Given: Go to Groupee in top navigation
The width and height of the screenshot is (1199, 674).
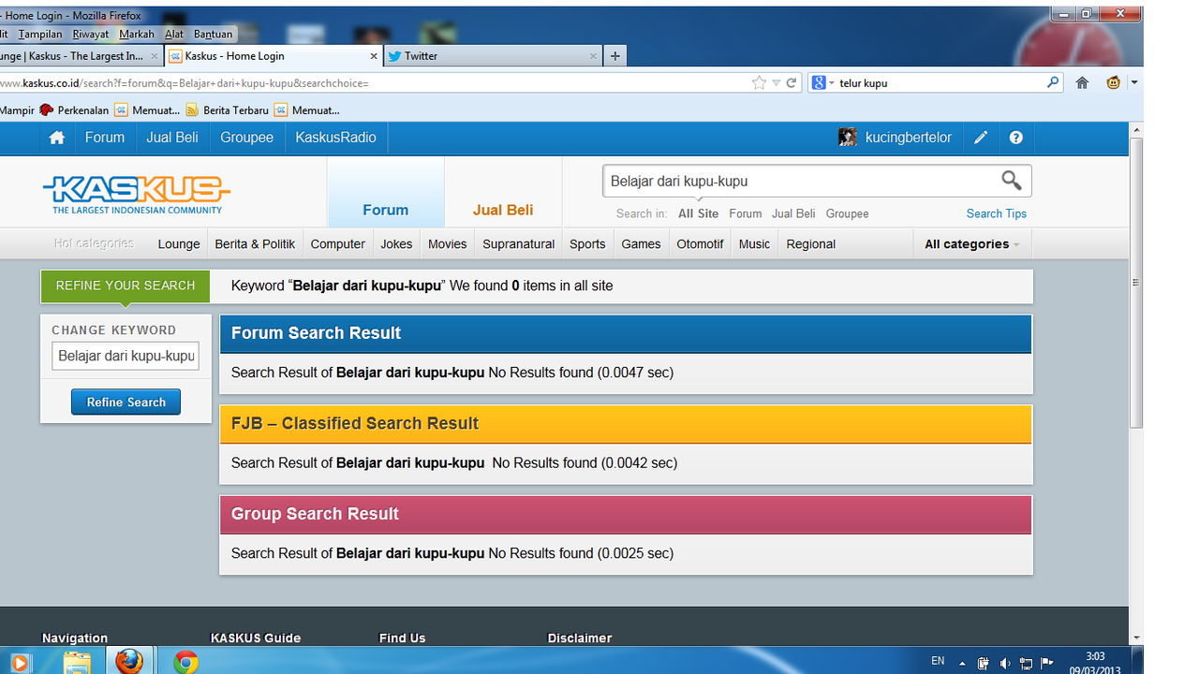Looking at the screenshot, I should coord(246,138).
